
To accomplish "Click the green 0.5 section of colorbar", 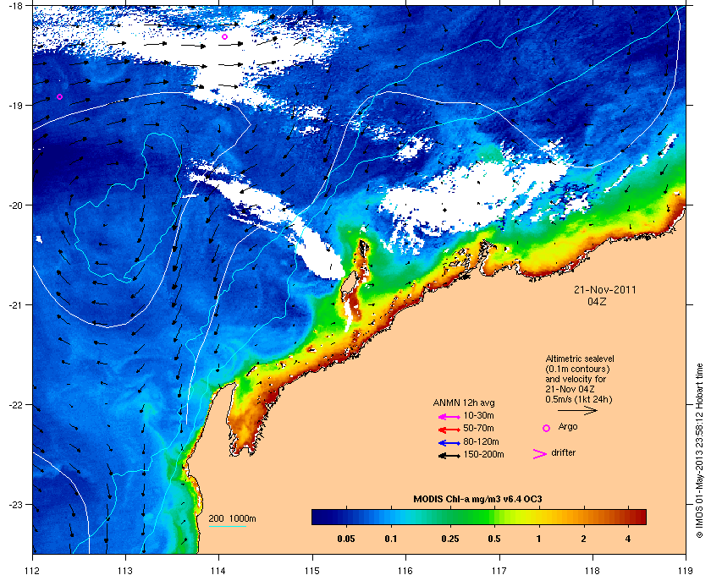I will coord(493,517).
